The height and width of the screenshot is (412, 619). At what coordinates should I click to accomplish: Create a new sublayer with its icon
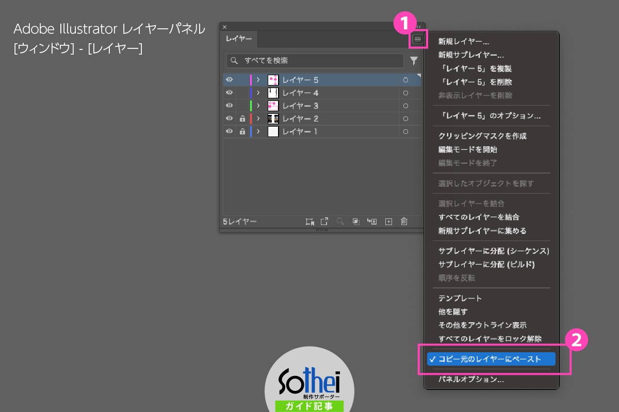click(371, 221)
